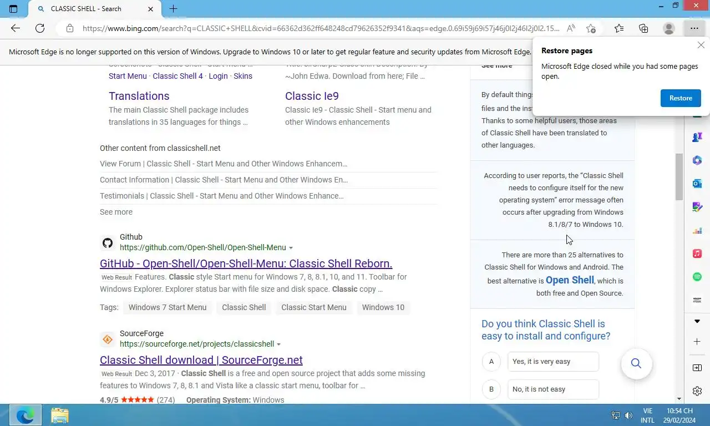Close the CLASSIC SHELL search tab
This screenshot has width=710, height=426.
151,9
